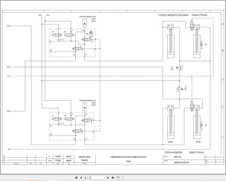Select the label 'ЛЕВАЯ СТОРОНА'
Screen dimensions: 226x181
196,152
